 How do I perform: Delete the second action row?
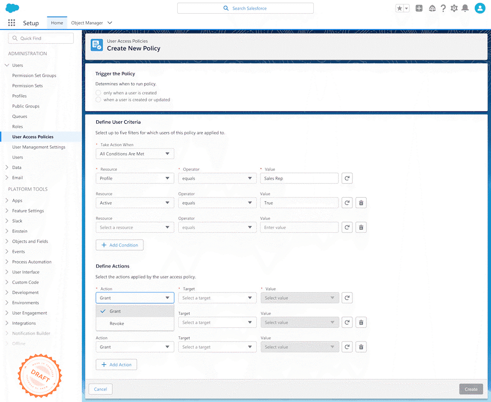point(361,322)
